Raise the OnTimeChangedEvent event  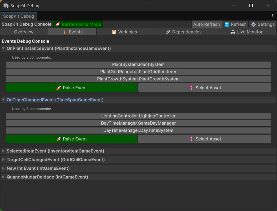[71, 139]
